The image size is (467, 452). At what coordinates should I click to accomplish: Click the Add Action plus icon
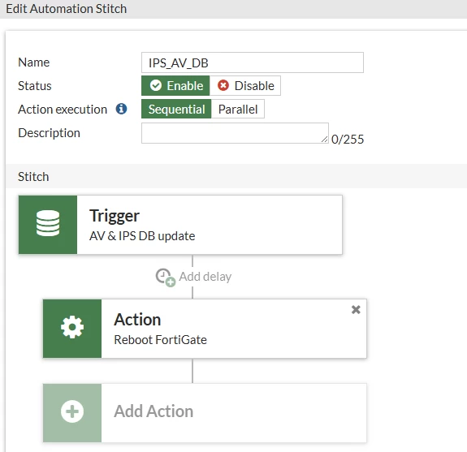click(72, 411)
